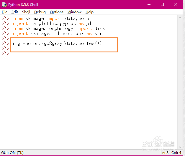Click the line 'from skimage import data,color'
Image resolution: width=185 pixels, height=156 pixels.
52,19
